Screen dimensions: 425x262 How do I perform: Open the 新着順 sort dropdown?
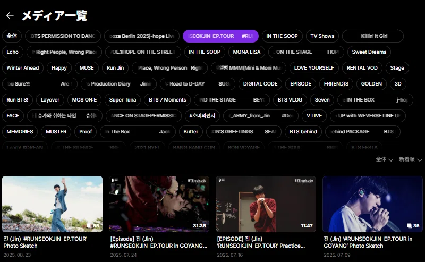click(410, 159)
